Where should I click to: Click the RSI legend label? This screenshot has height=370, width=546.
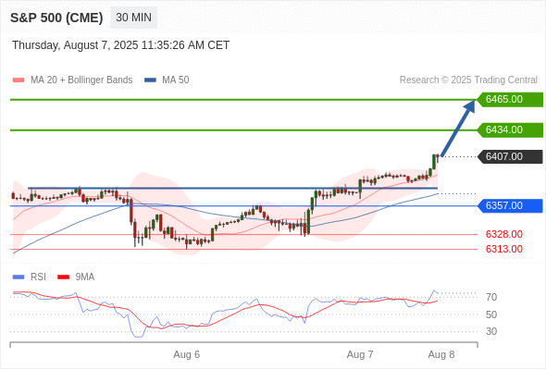pyautogui.click(x=38, y=277)
